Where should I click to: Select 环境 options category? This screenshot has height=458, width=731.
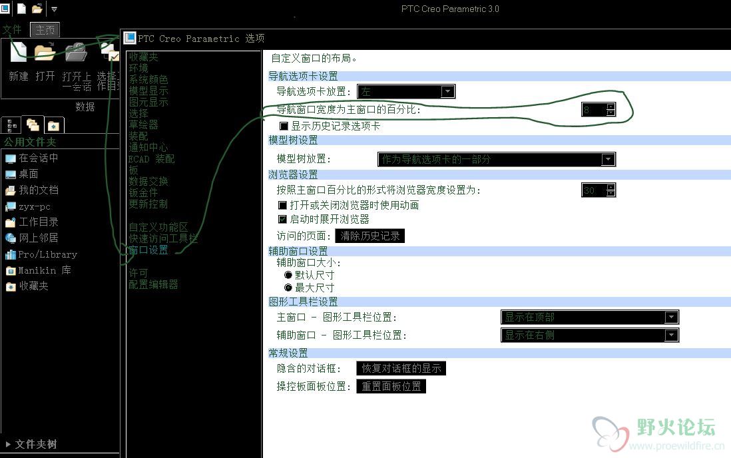[138, 68]
